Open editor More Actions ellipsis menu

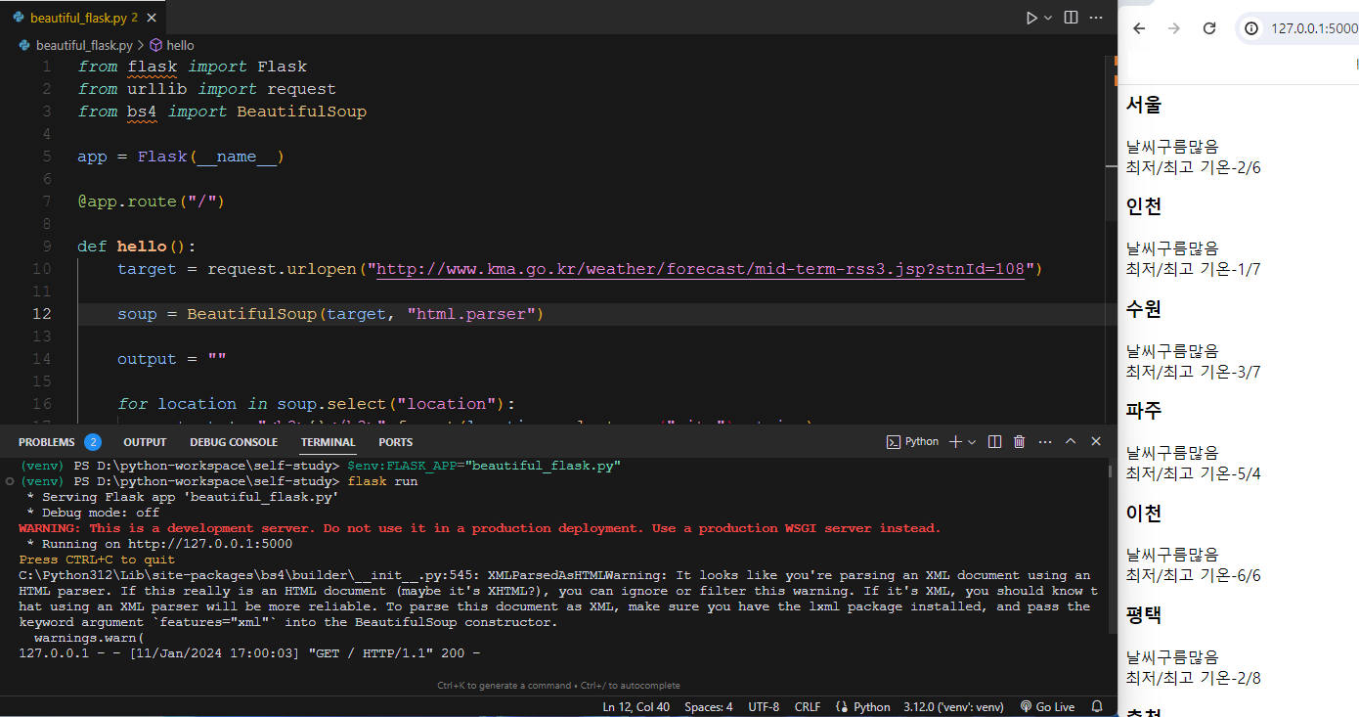coord(1096,18)
